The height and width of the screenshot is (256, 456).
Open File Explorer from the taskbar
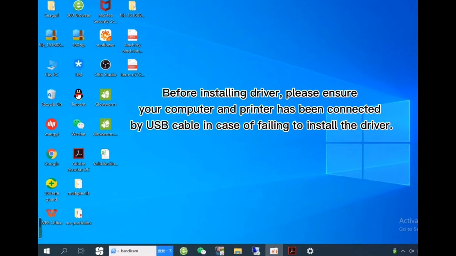(x=238, y=251)
